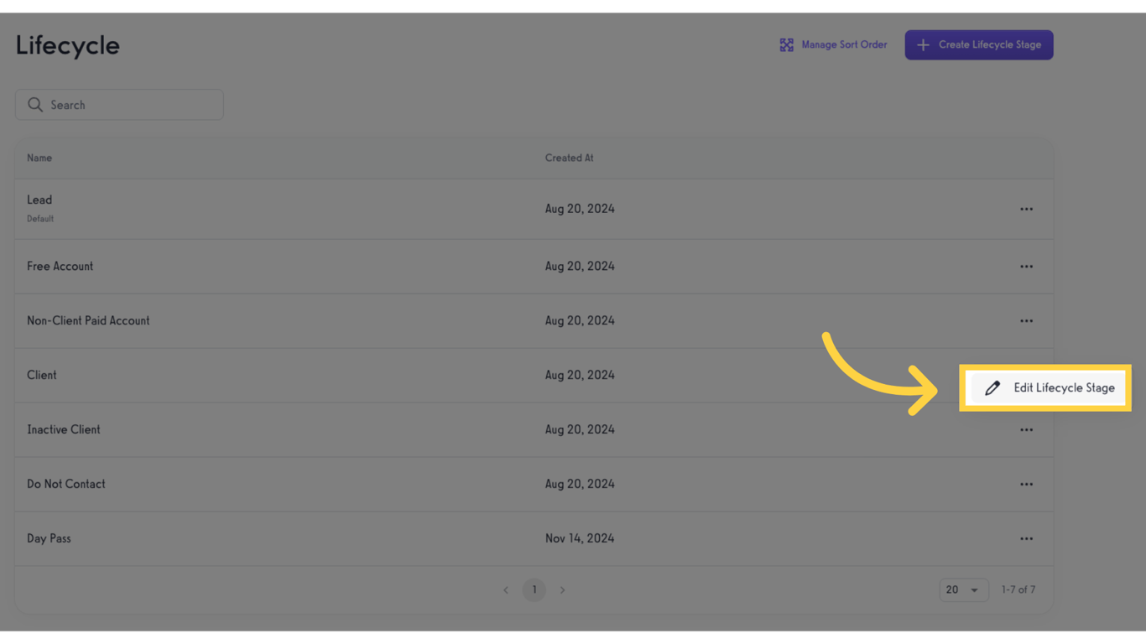
Task: Open the ellipsis menu for Lead
Action: (1026, 208)
